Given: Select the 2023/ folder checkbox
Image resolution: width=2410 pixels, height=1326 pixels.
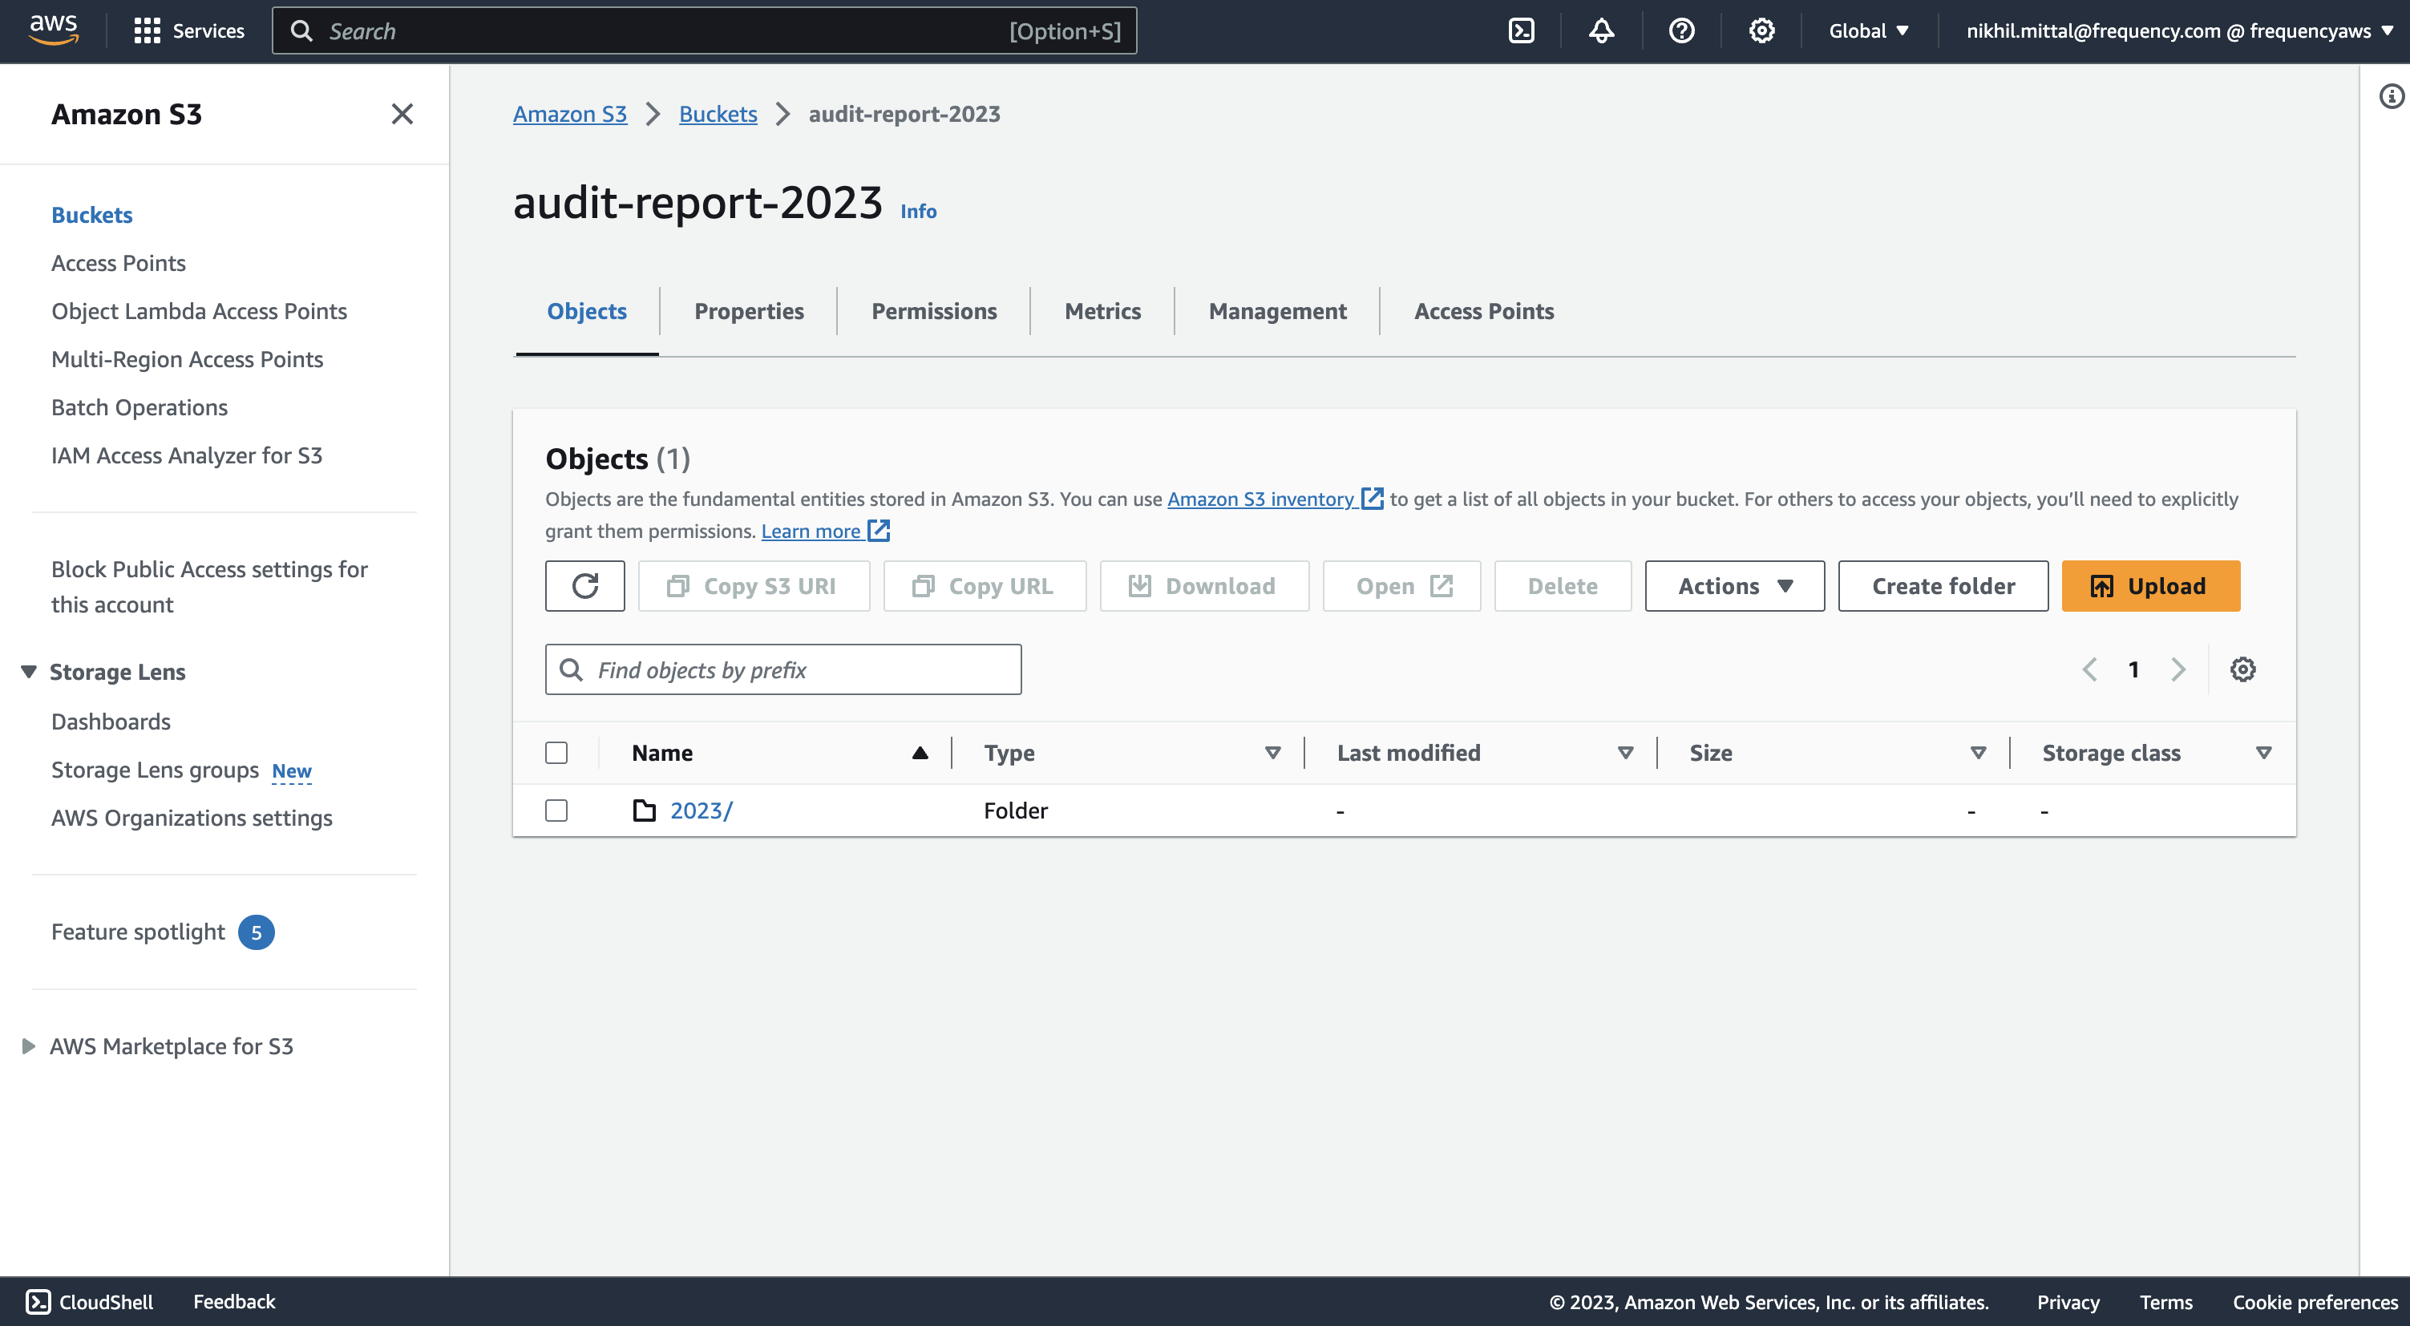Looking at the screenshot, I should click(556, 811).
